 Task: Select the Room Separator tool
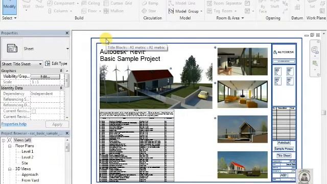[224, 3]
